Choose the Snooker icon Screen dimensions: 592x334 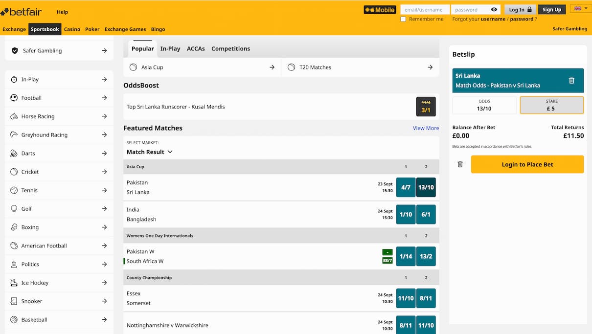[14, 301]
